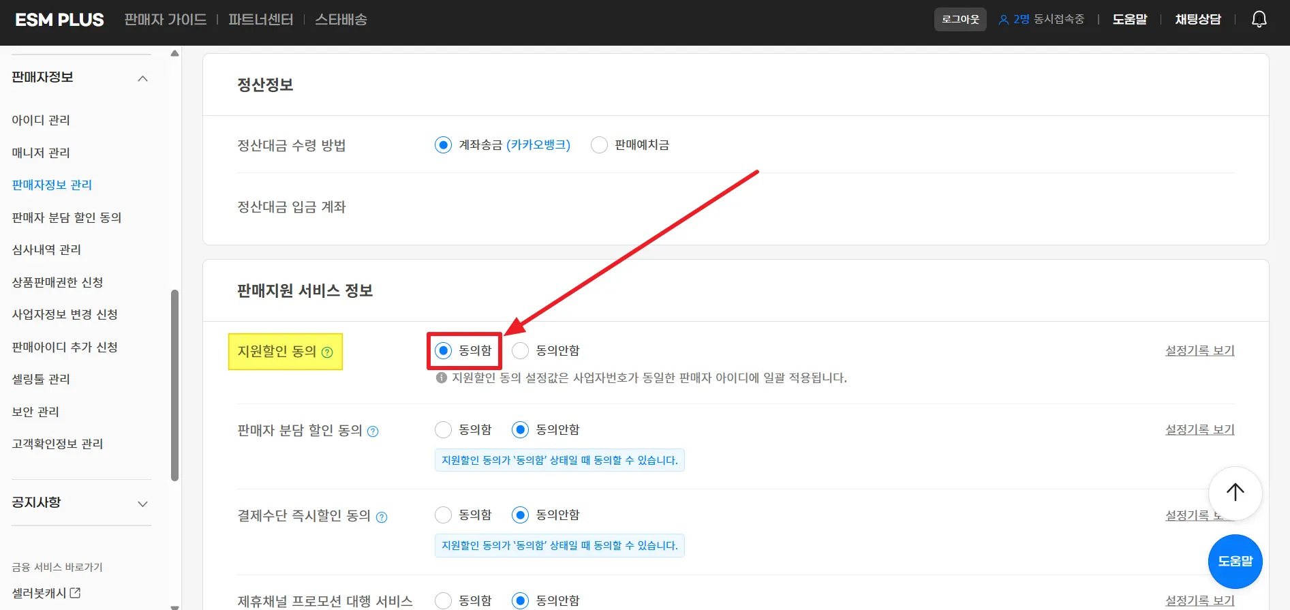The image size is (1290, 610).
Task: Open 사업자정보 변경 신청 sidebar item
Action: pyautogui.click(x=65, y=314)
